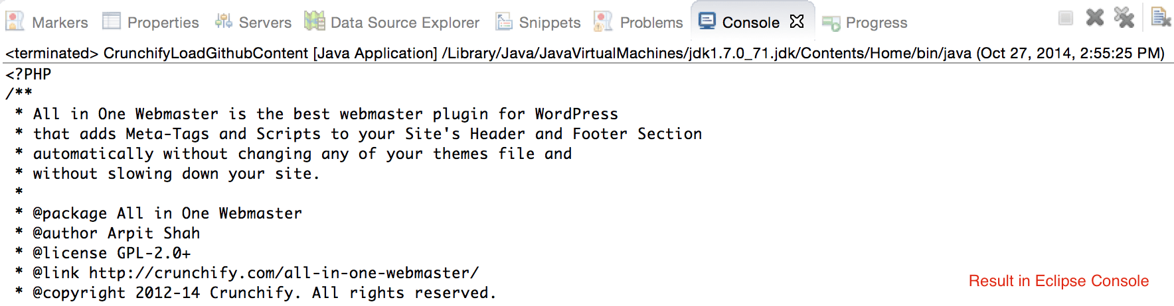Remove the launch with the single X icon
This screenshot has height=306, width=1174.
pyautogui.click(x=1095, y=17)
